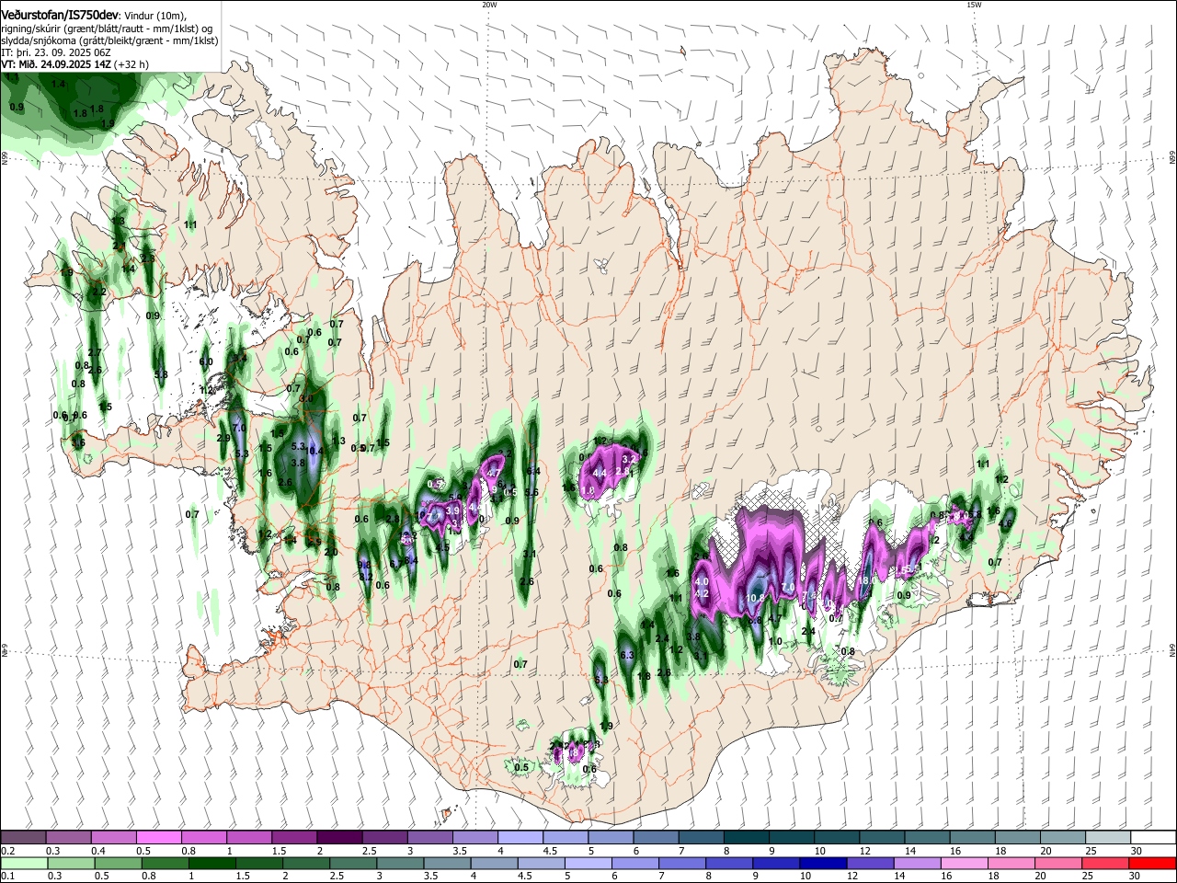Click the 3.2 value on Hofsjökull snow patch
The width and height of the screenshot is (1177, 883).
630,458
